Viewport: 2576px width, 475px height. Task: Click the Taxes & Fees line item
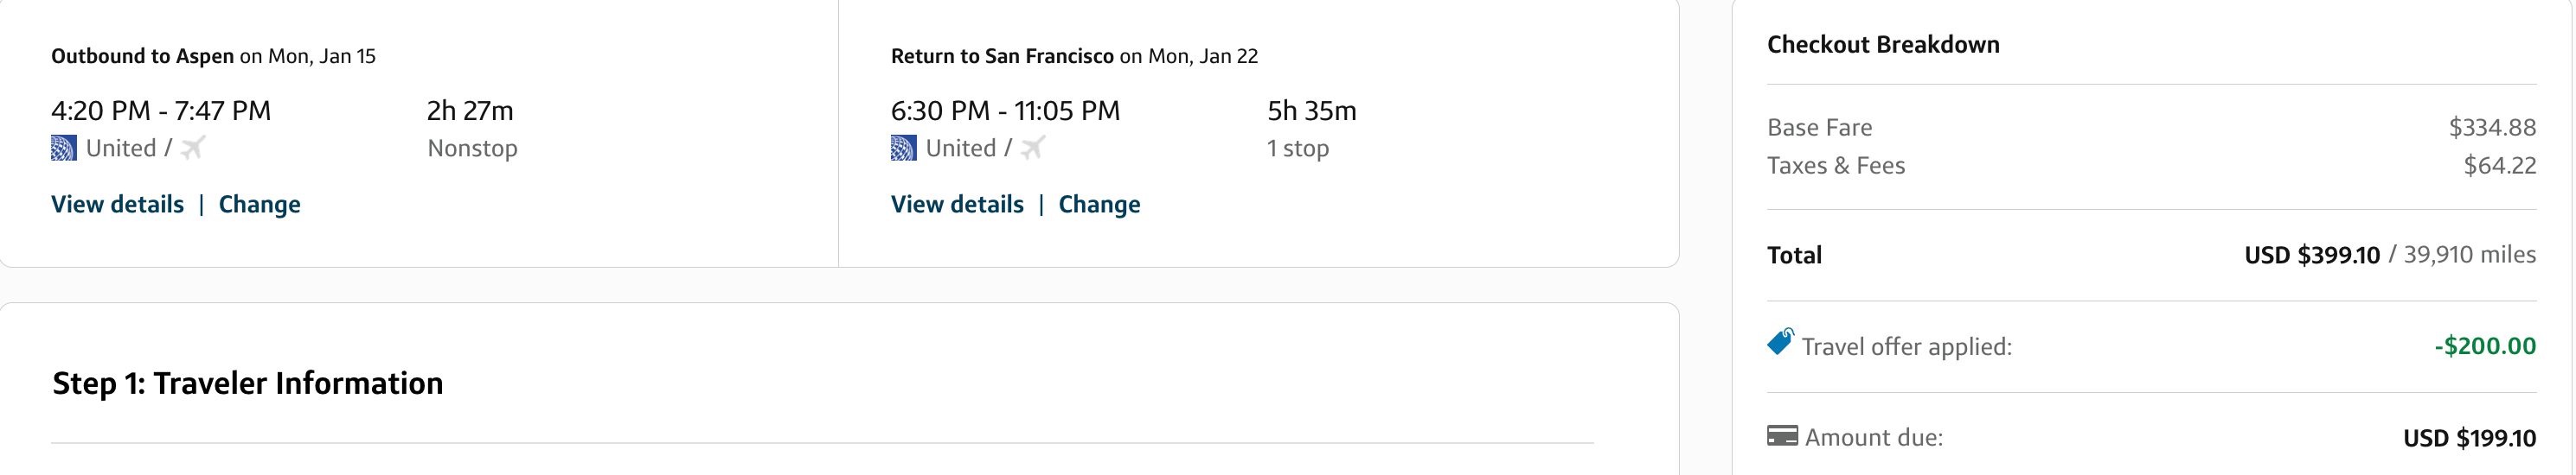click(2152, 166)
